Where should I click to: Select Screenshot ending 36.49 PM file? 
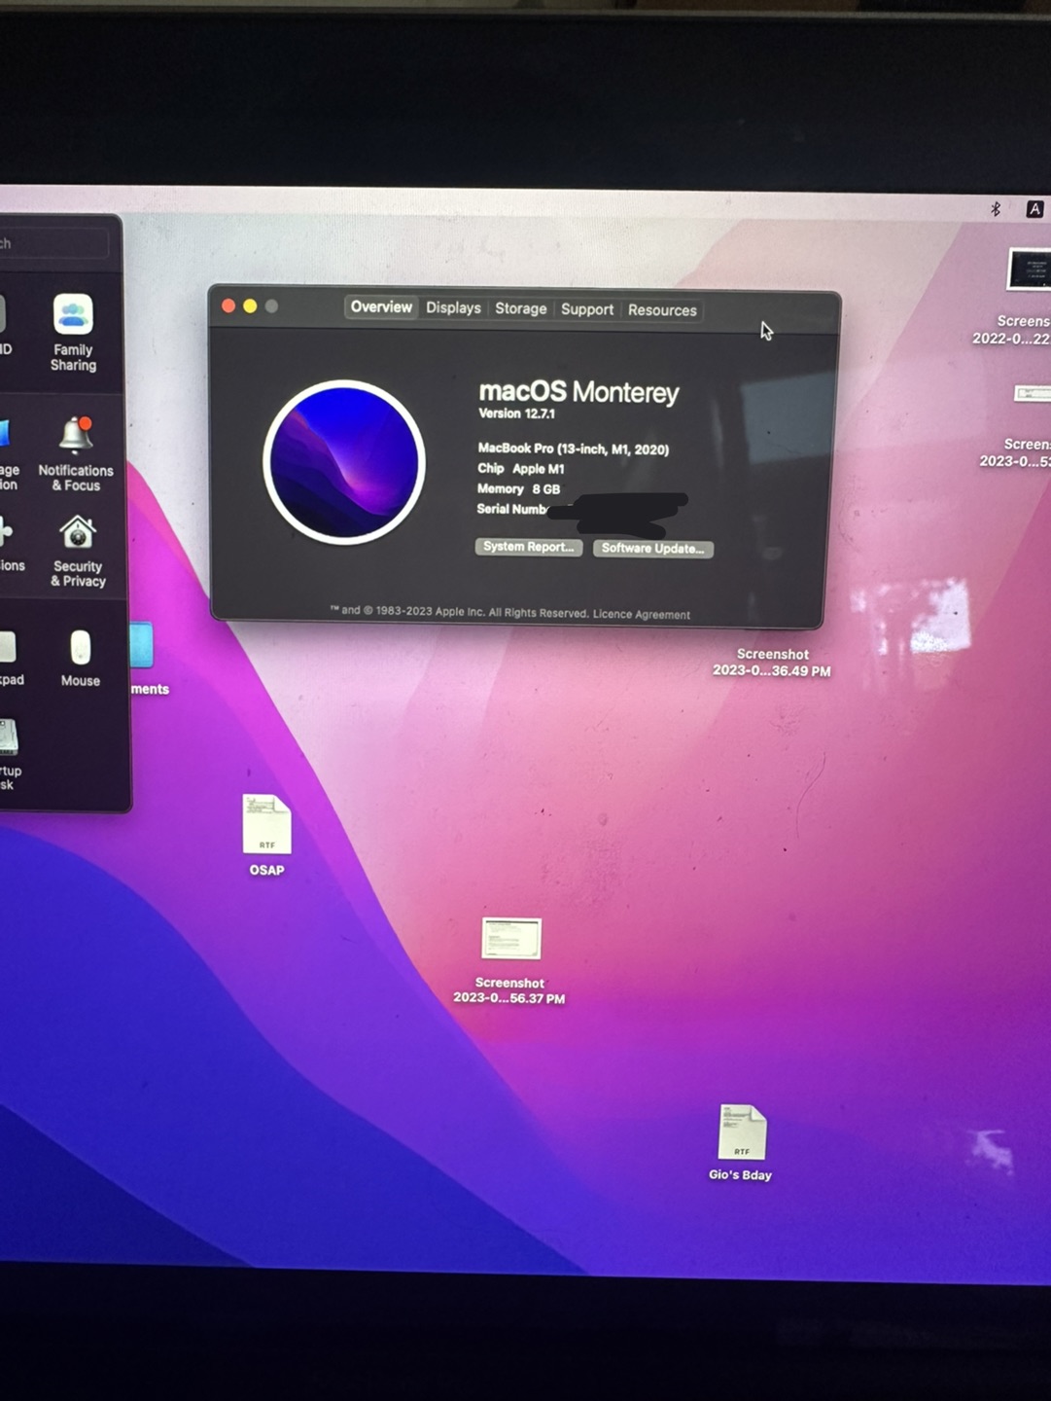pyautogui.click(x=771, y=662)
